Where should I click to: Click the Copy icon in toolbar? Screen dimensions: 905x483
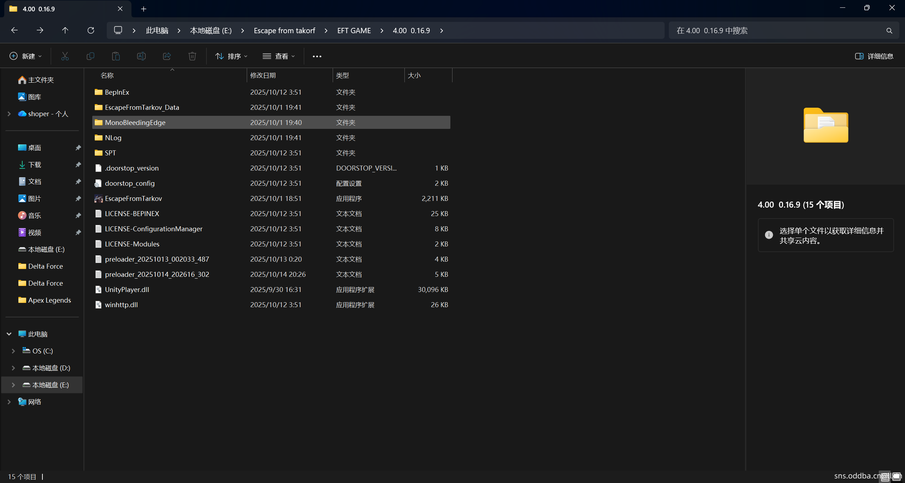tap(90, 56)
